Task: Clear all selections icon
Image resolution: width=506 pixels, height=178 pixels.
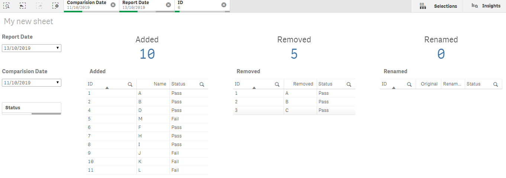Action: point(55,6)
